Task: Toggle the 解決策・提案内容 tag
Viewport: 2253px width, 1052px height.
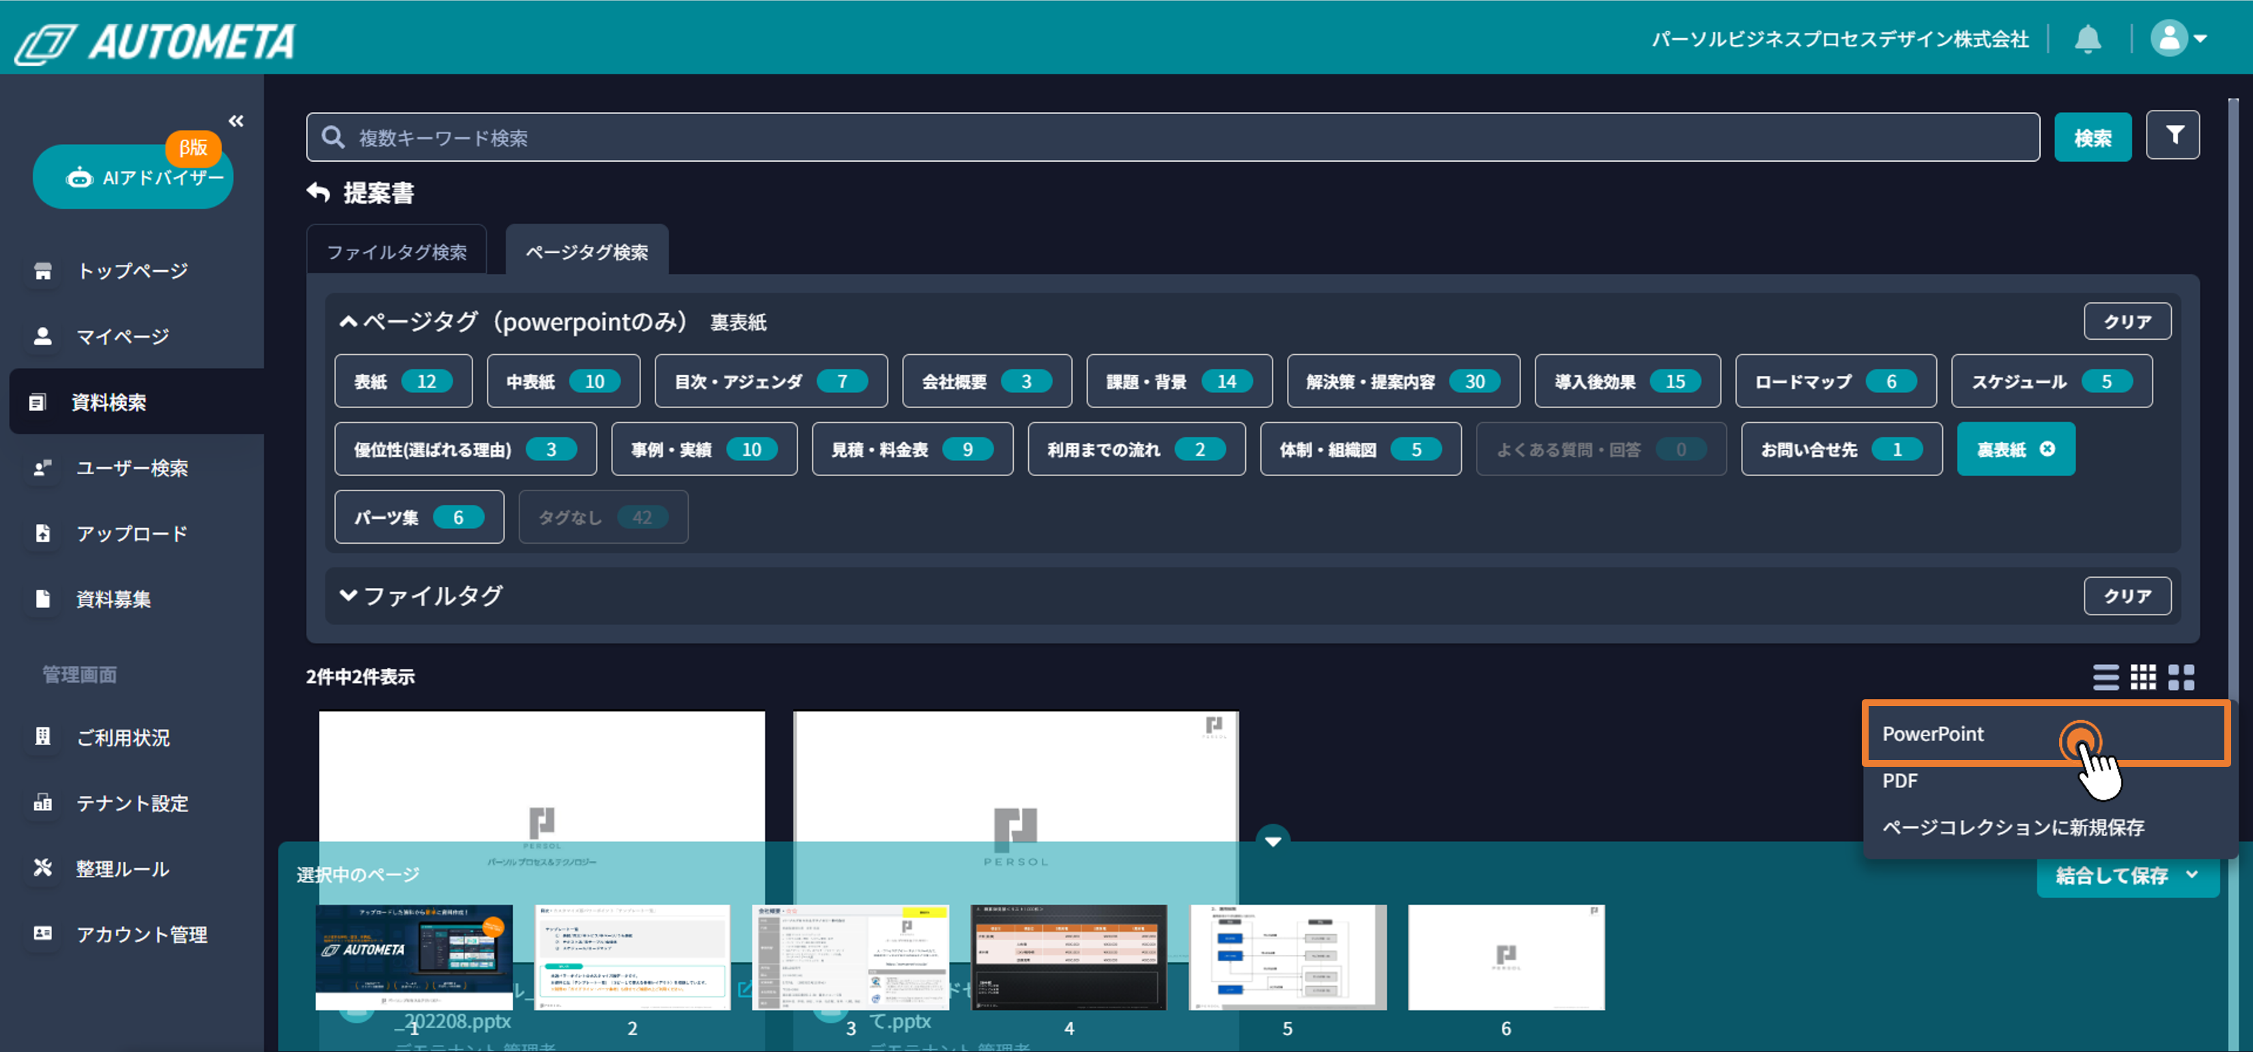Action: click(x=1403, y=381)
